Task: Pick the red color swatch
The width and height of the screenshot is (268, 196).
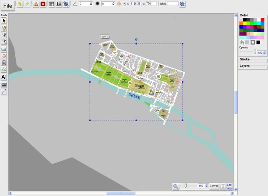Action: pyautogui.click(x=262, y=20)
